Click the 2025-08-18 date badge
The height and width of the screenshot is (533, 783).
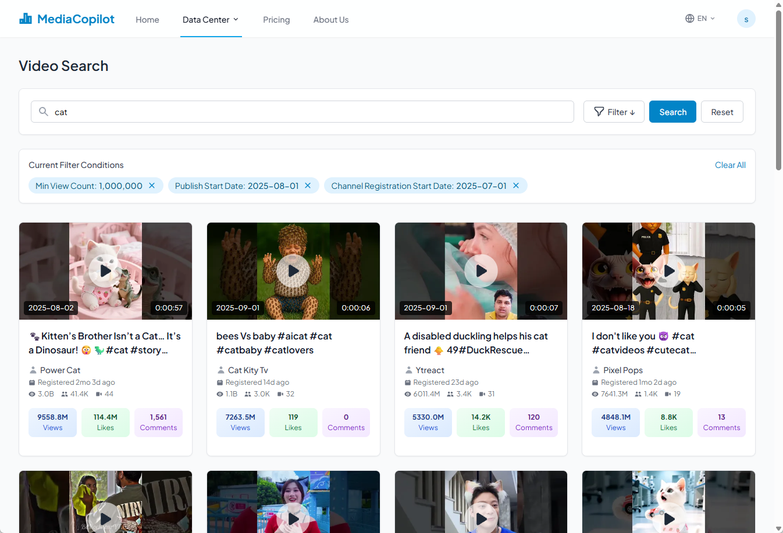[x=613, y=307]
